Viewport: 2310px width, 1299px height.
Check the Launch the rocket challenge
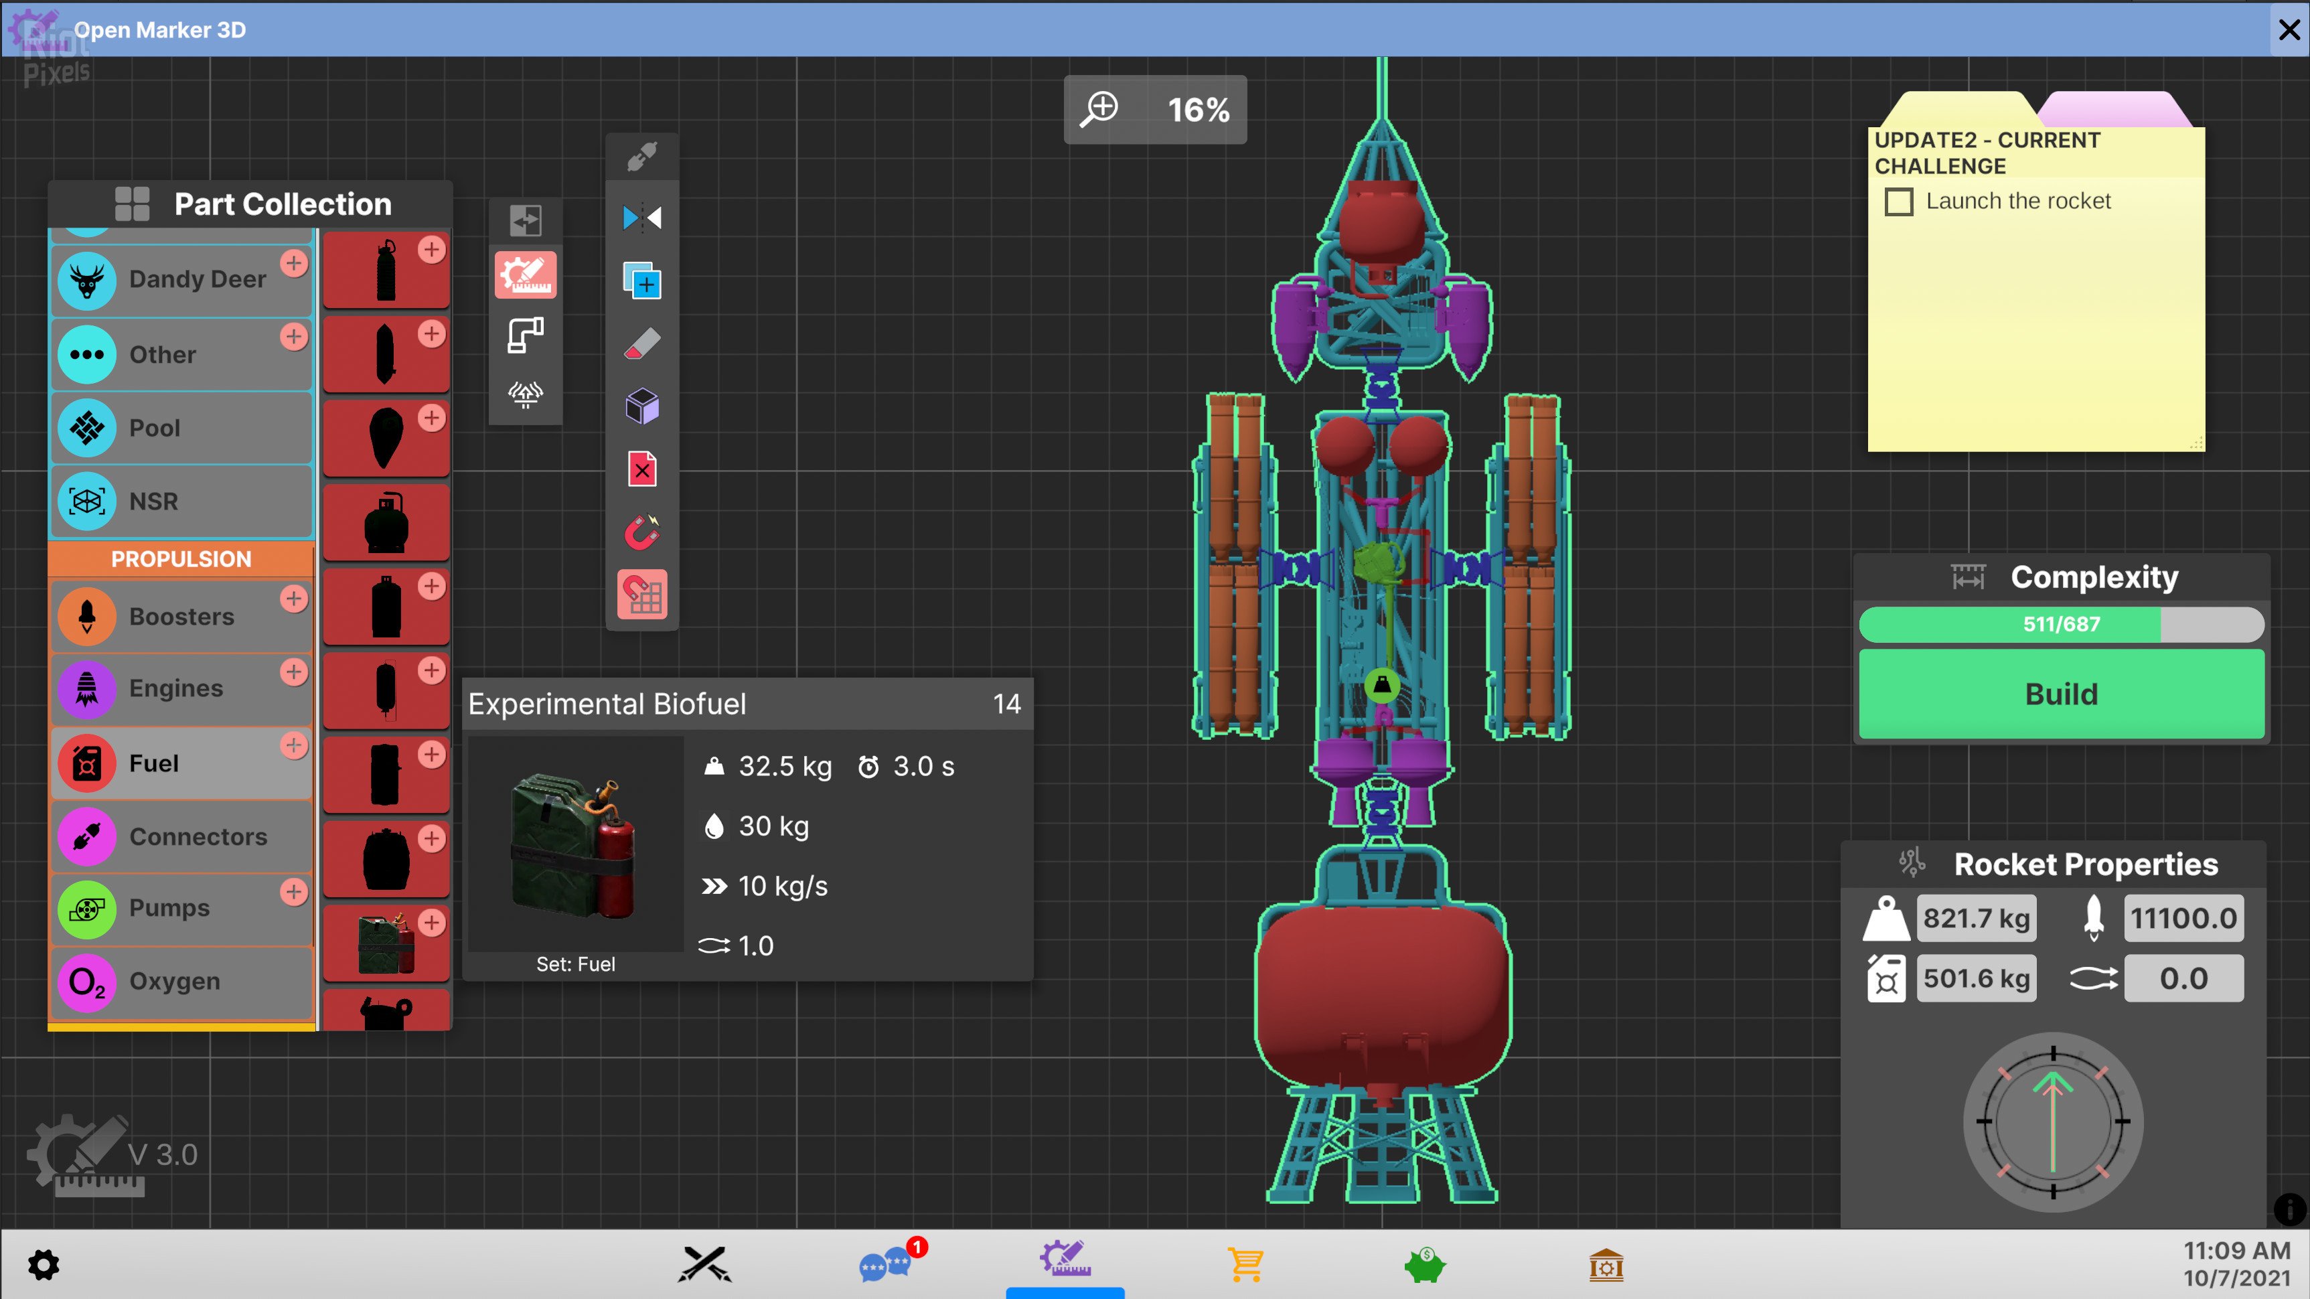pos(1900,202)
